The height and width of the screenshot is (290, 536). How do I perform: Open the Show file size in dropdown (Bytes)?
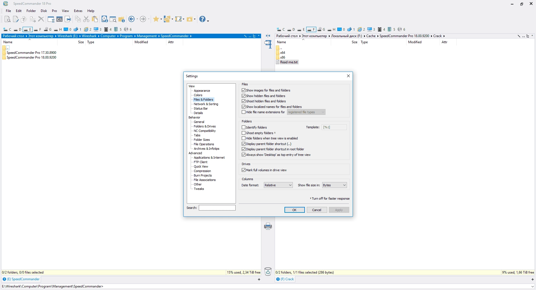[334, 185]
